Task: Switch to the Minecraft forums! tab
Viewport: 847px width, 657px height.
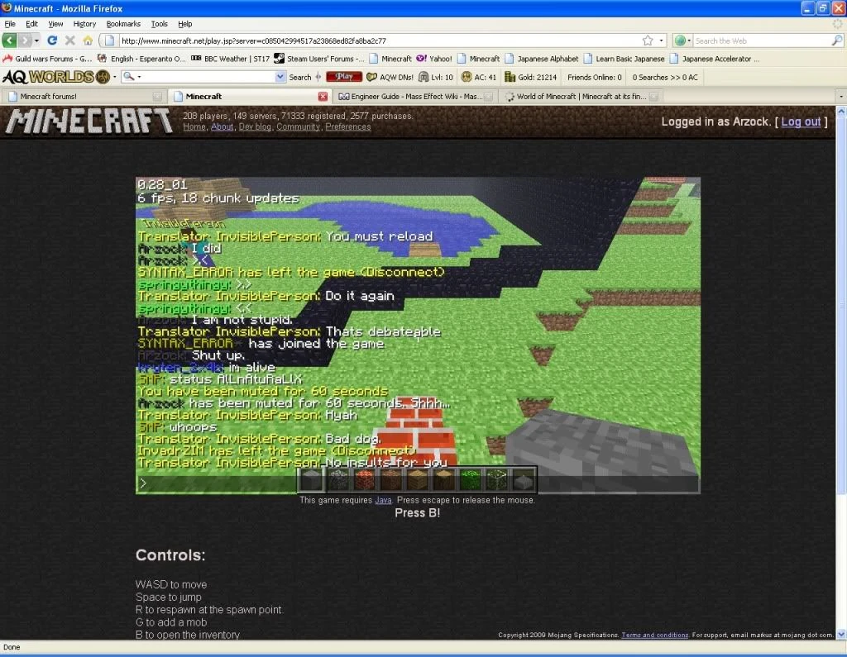Action: pyautogui.click(x=84, y=97)
